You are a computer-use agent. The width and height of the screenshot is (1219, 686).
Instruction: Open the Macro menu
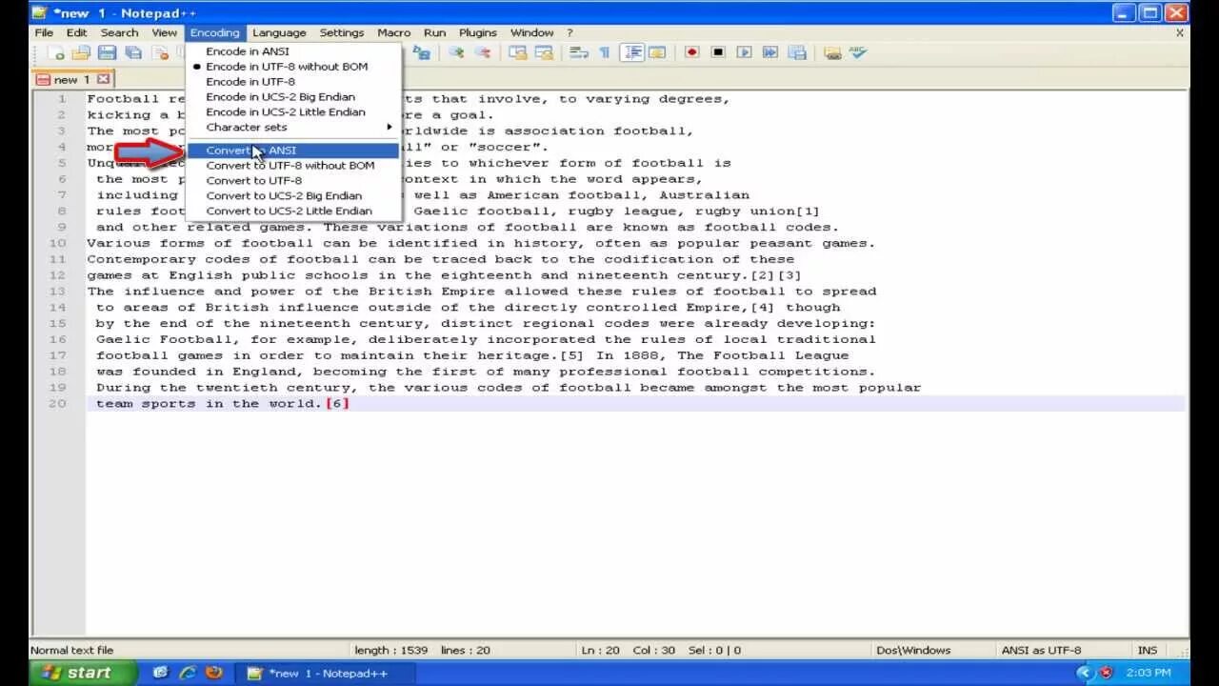394,32
